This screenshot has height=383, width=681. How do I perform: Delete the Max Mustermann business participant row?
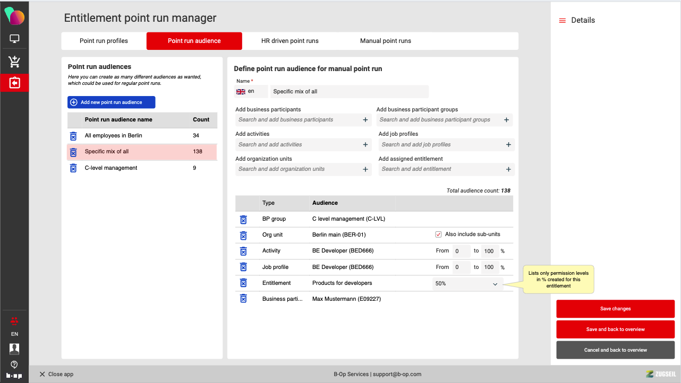(243, 299)
